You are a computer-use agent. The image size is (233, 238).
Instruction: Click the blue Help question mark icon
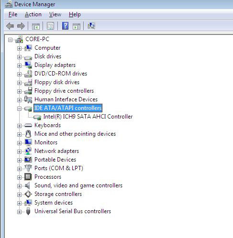(x=65, y=26)
